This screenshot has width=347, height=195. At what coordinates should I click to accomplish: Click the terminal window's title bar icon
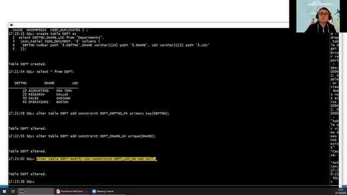pyautogui.click(x=11, y=25)
